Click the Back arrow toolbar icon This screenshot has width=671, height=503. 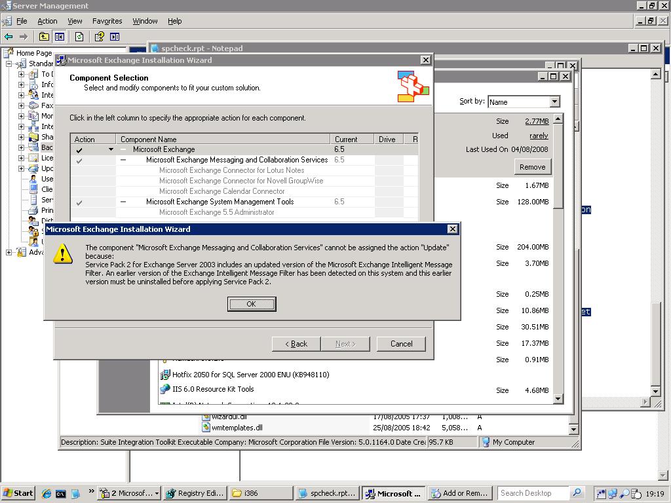click(9, 37)
